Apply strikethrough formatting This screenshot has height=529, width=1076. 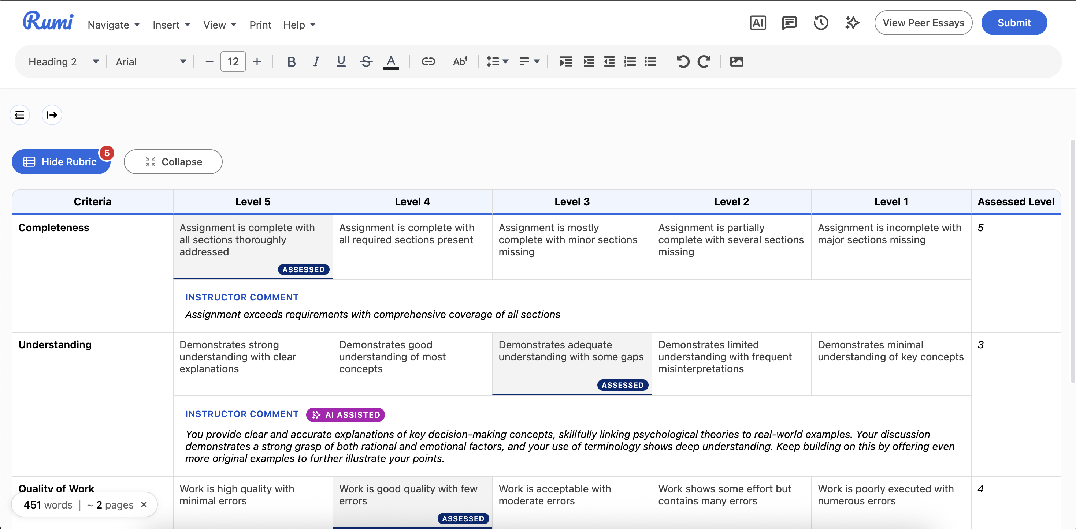(366, 62)
